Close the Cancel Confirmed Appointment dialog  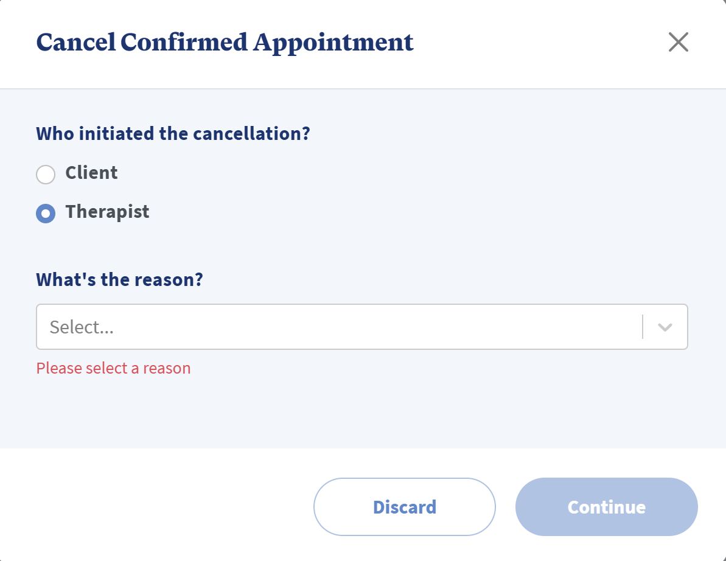(x=678, y=42)
